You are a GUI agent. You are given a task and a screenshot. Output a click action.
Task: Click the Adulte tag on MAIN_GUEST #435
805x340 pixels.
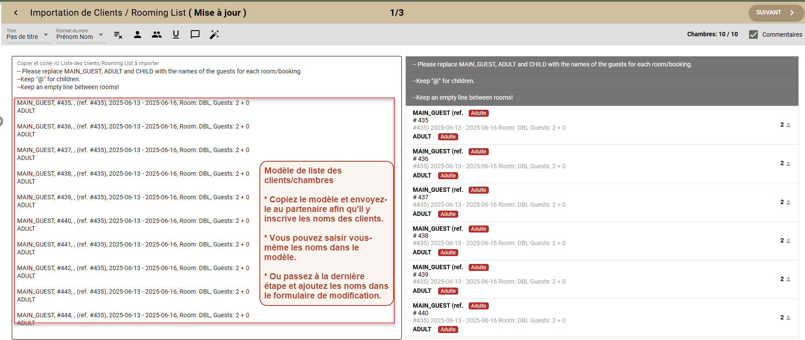pyautogui.click(x=479, y=113)
